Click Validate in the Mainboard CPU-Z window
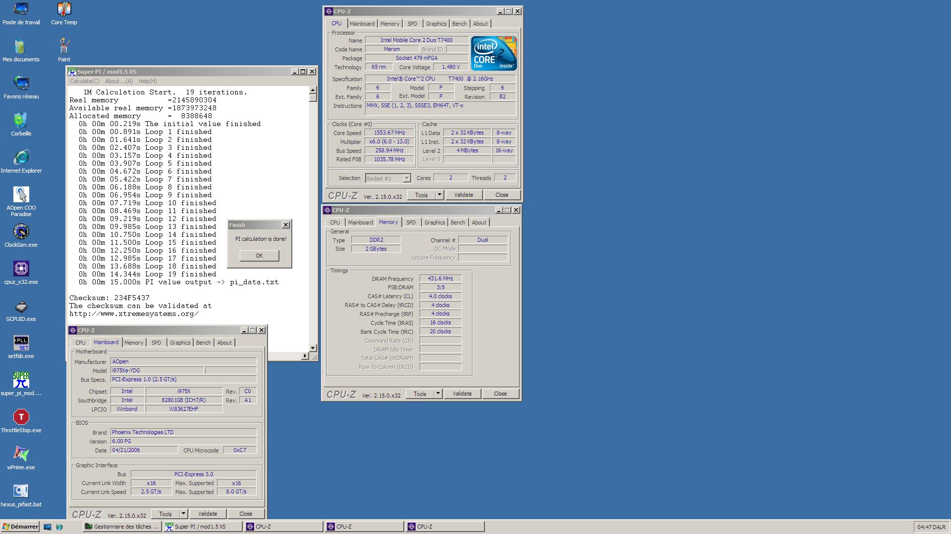 pos(208,514)
